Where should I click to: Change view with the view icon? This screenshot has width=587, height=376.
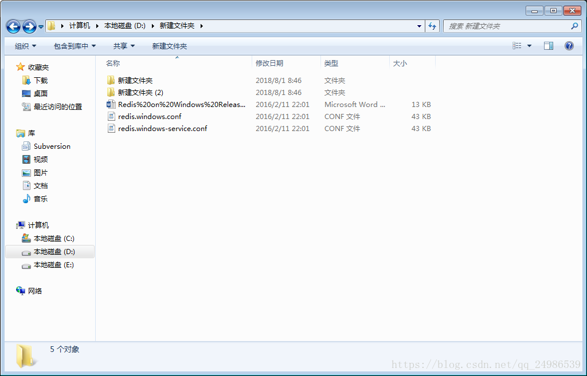coord(517,46)
